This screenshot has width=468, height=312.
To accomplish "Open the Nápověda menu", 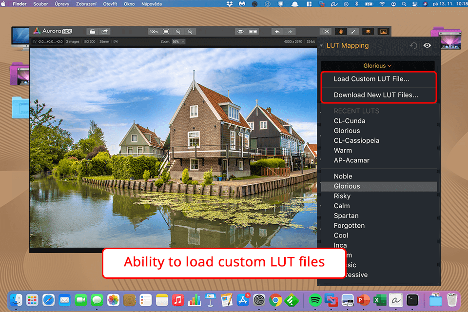I will pos(151,4).
